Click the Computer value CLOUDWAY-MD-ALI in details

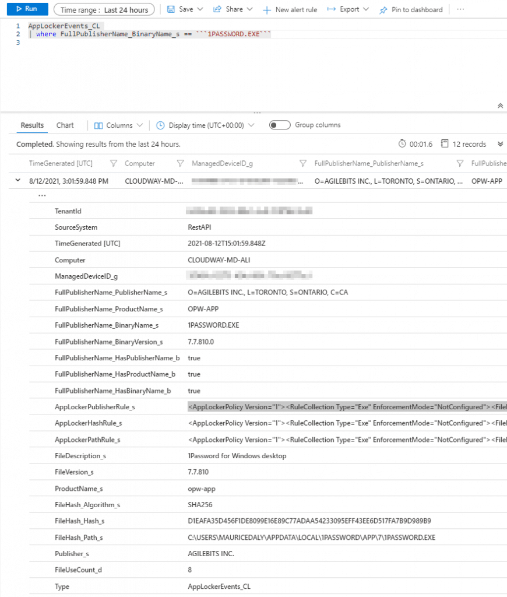(219, 260)
